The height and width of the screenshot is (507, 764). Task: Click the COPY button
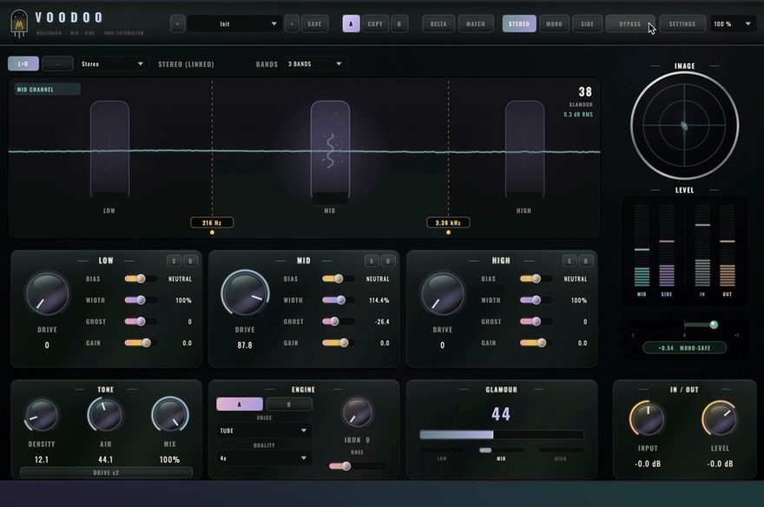click(375, 23)
